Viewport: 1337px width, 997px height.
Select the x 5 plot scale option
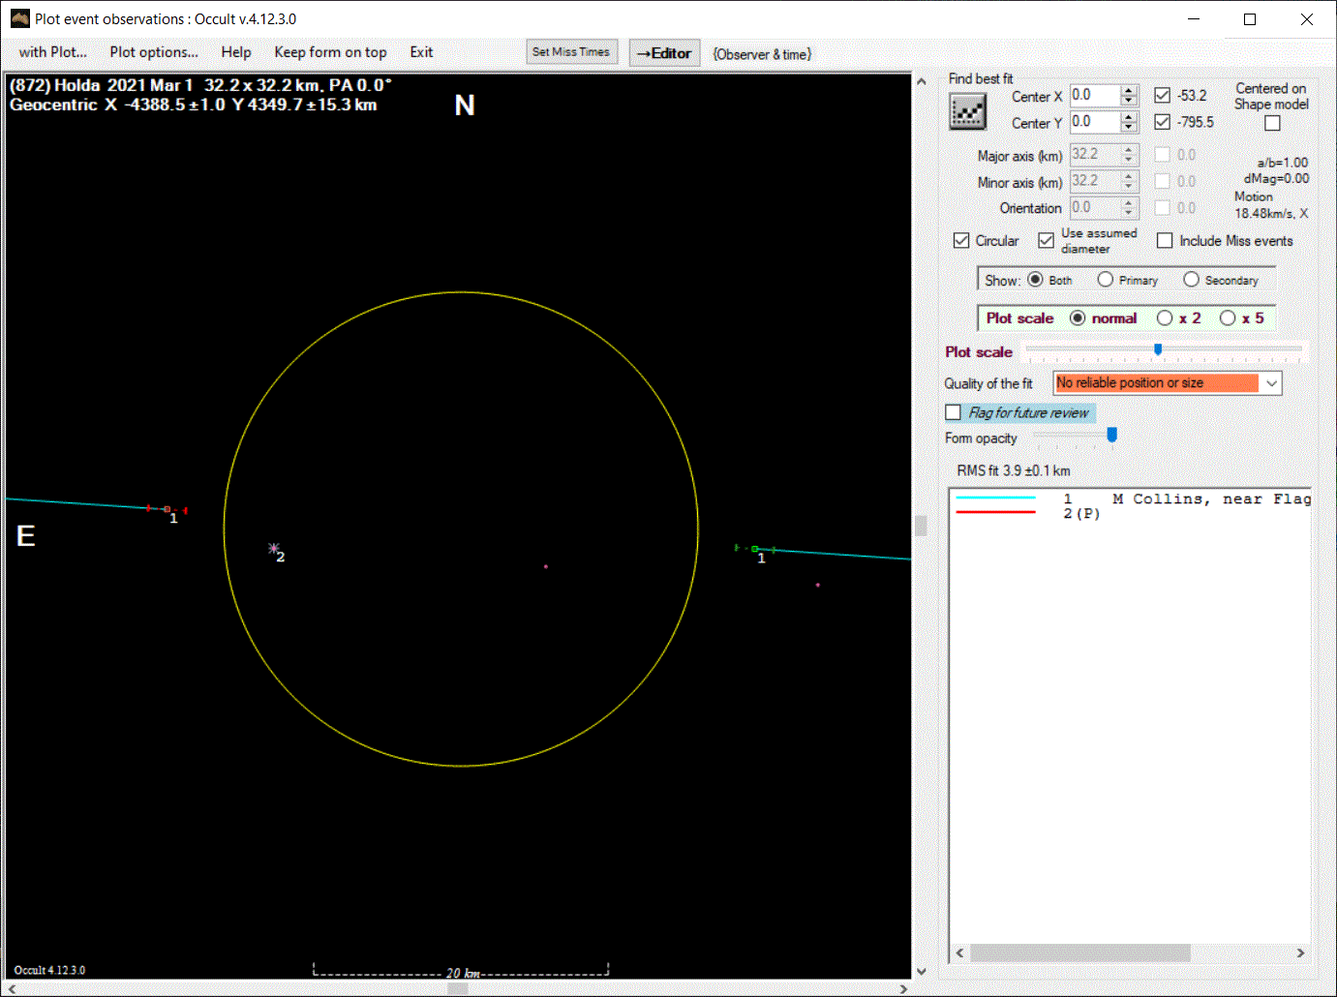coord(1228,317)
